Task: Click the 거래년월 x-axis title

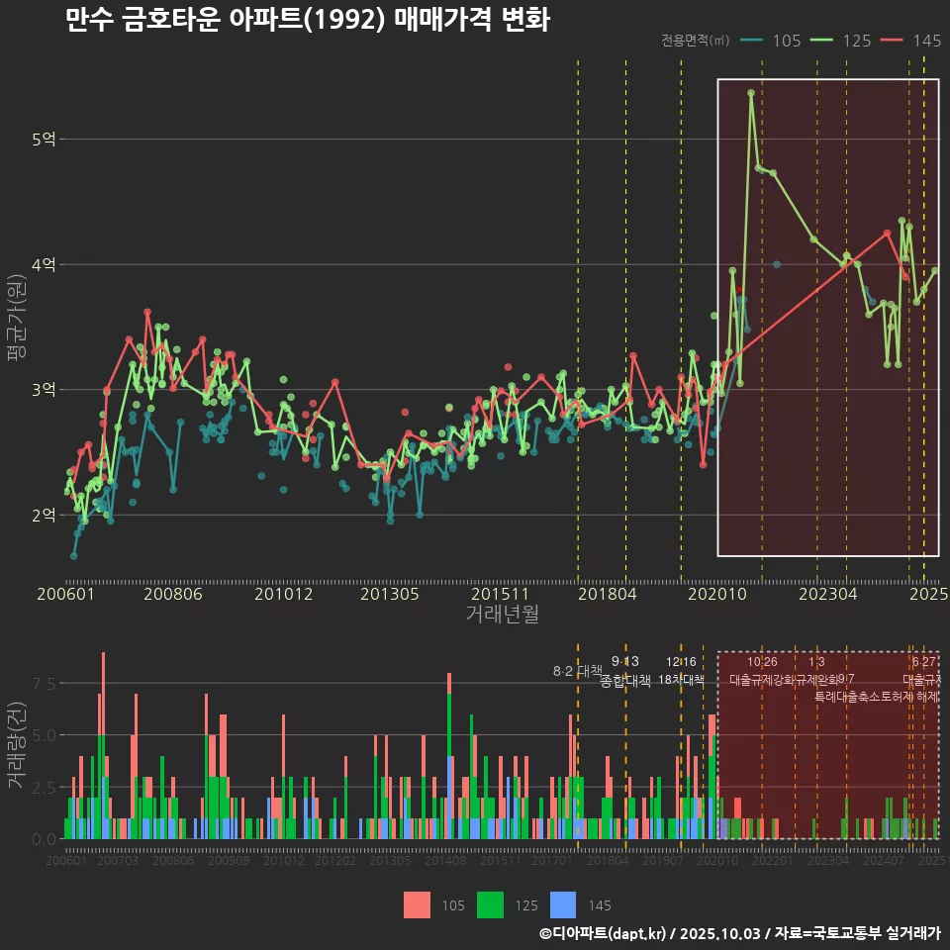Action: tap(502, 615)
